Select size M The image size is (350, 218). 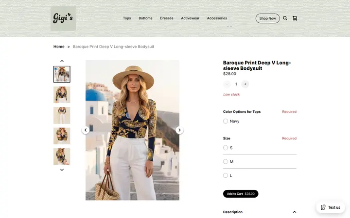pos(226,162)
